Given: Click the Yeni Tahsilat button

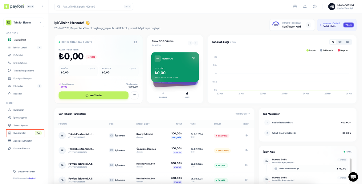Looking at the screenshot, I should 94,95.
